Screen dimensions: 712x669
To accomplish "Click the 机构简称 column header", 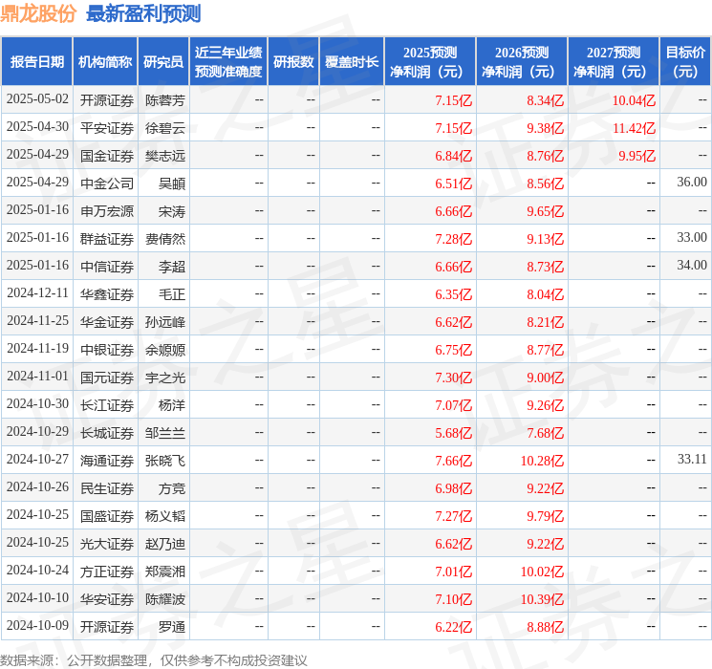I will tap(105, 62).
